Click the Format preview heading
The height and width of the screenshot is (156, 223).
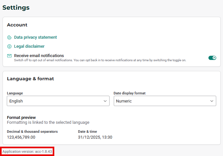21,118
